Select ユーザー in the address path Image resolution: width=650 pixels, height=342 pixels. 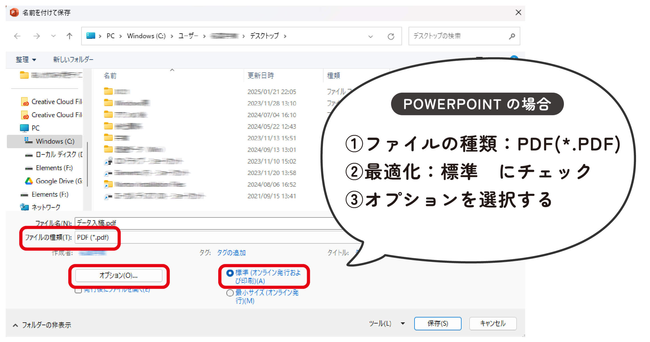(x=188, y=36)
